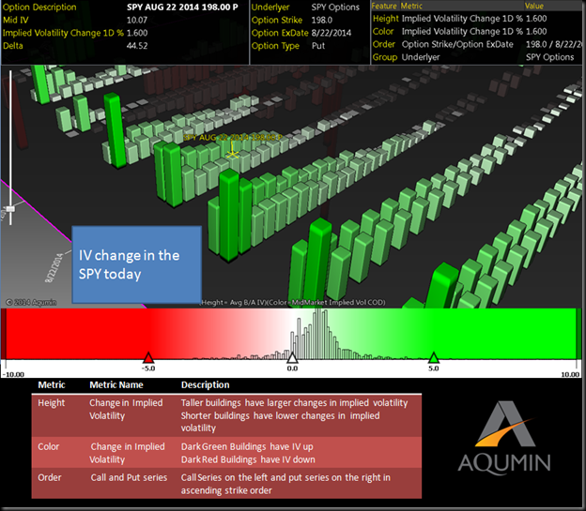
Task: Click the 10.00 scale label
Action: (570, 374)
